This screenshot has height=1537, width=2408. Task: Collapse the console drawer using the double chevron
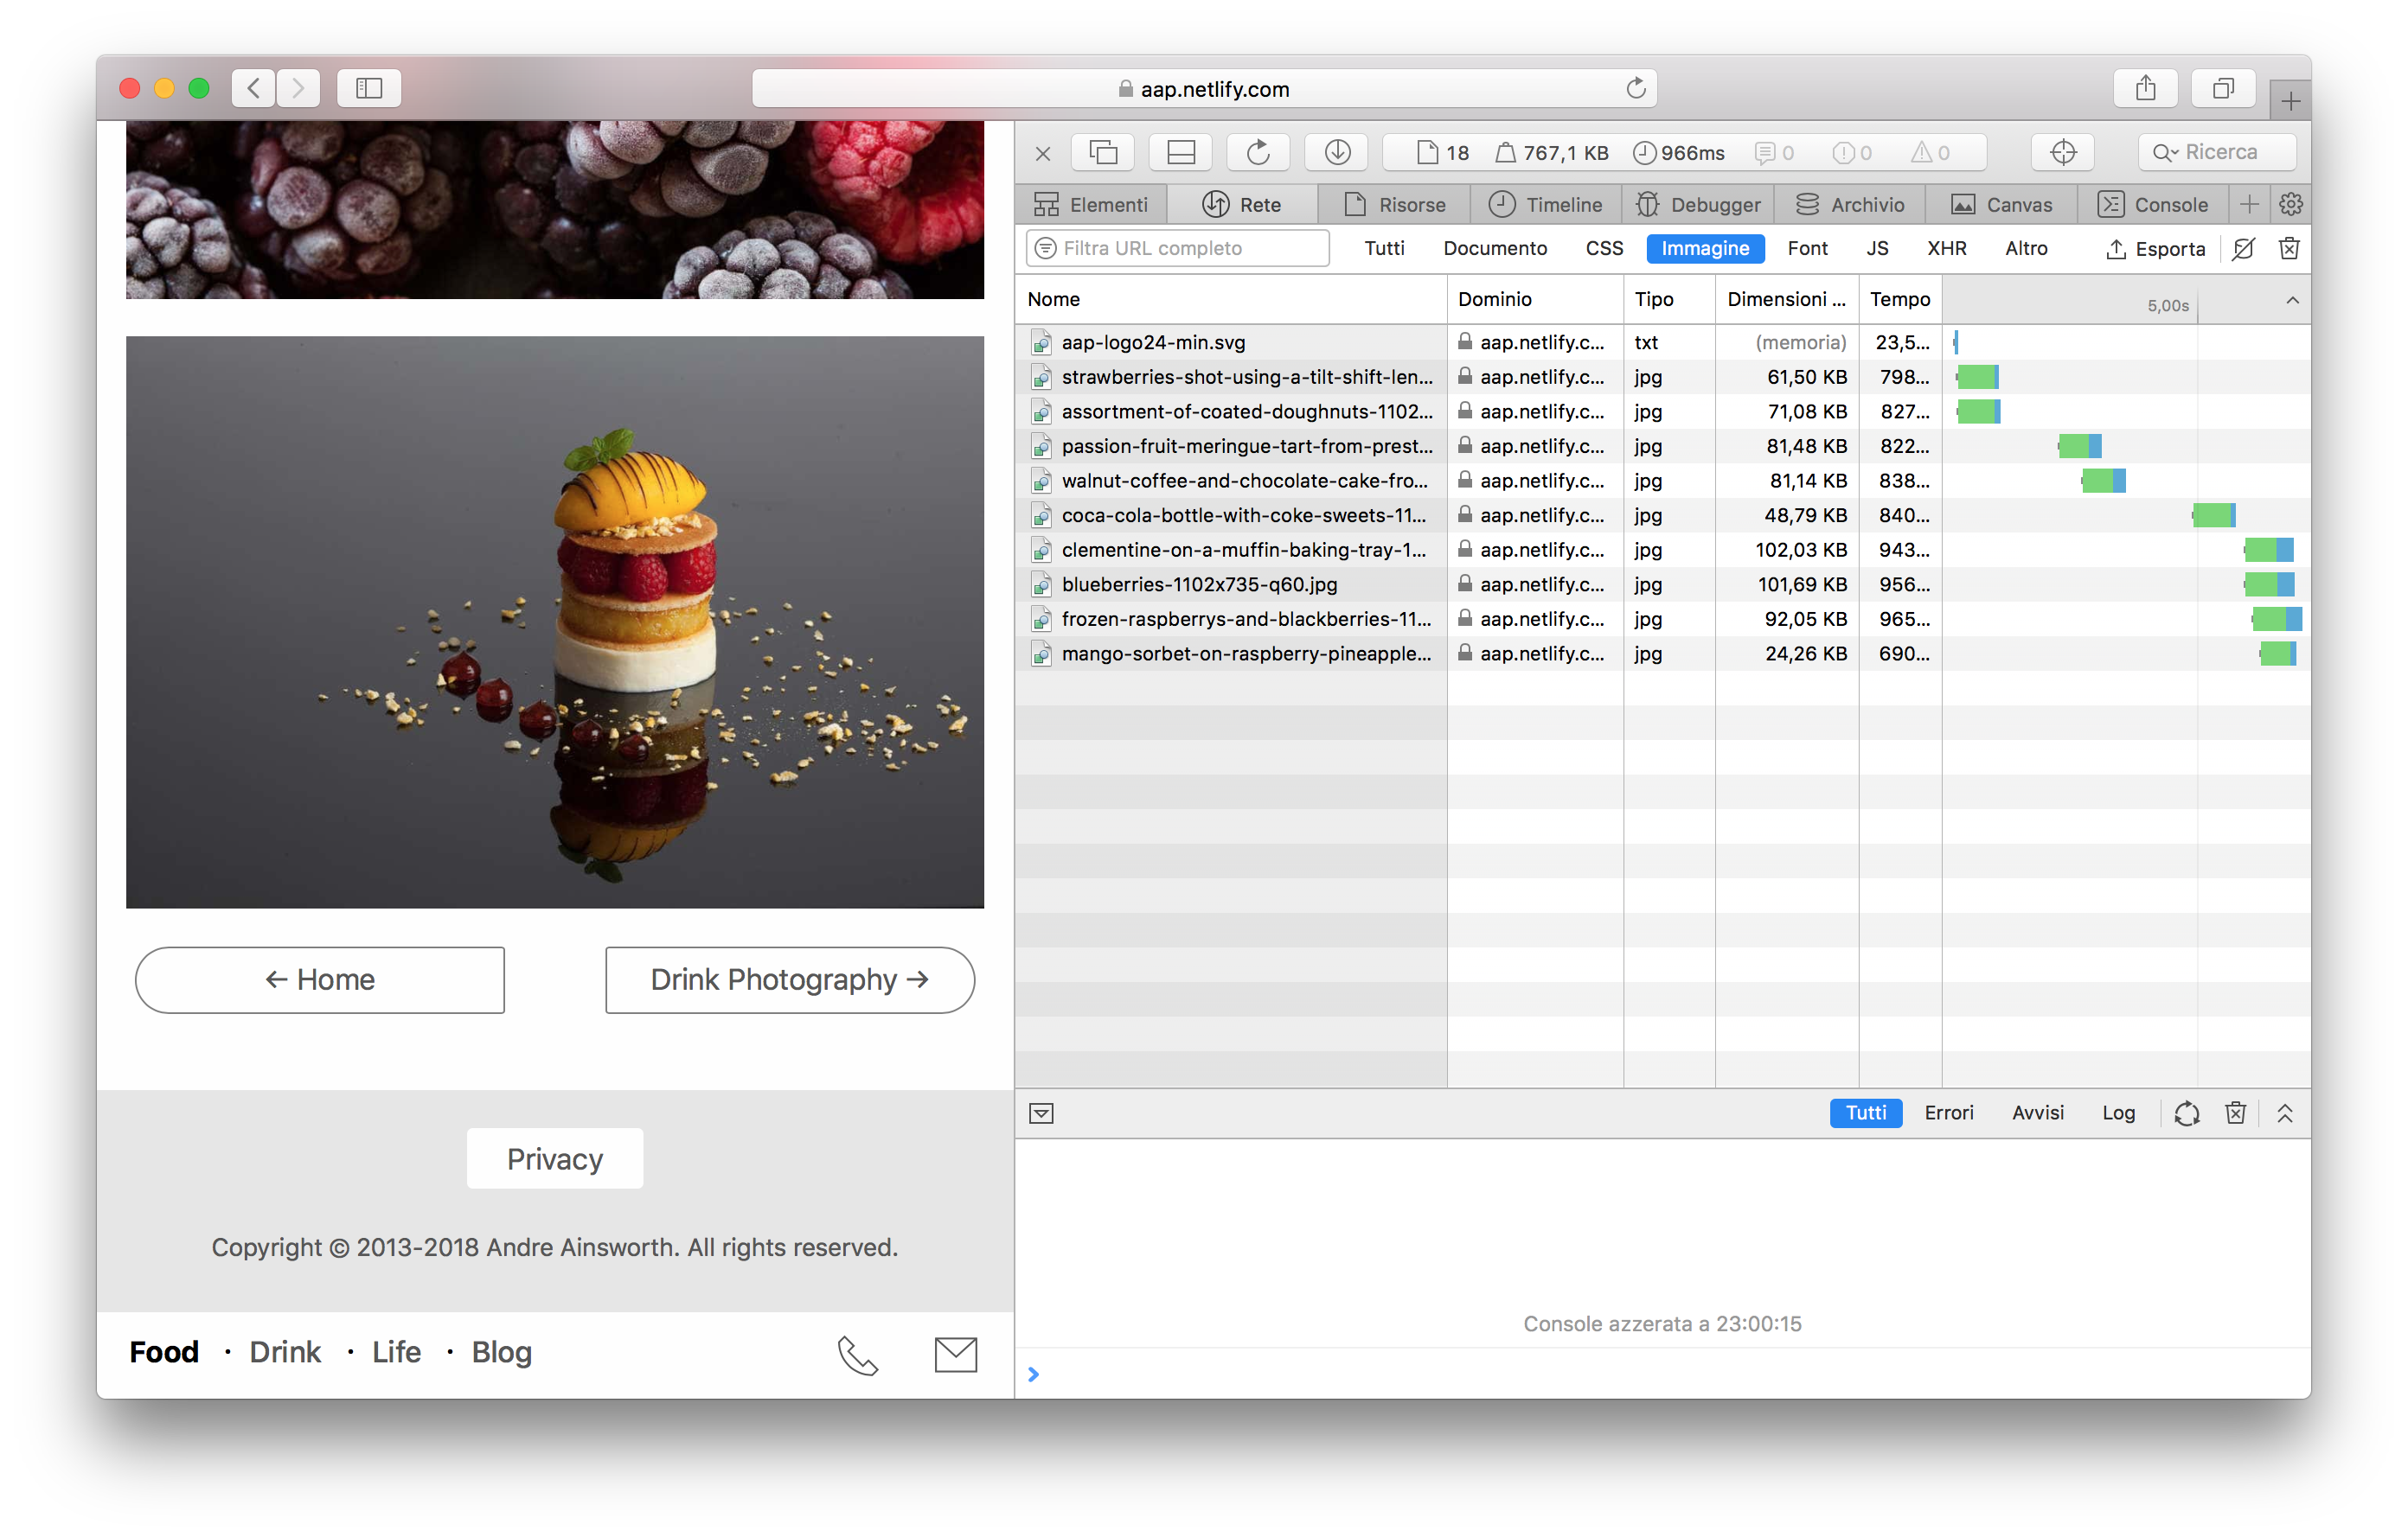[x=2285, y=1113]
